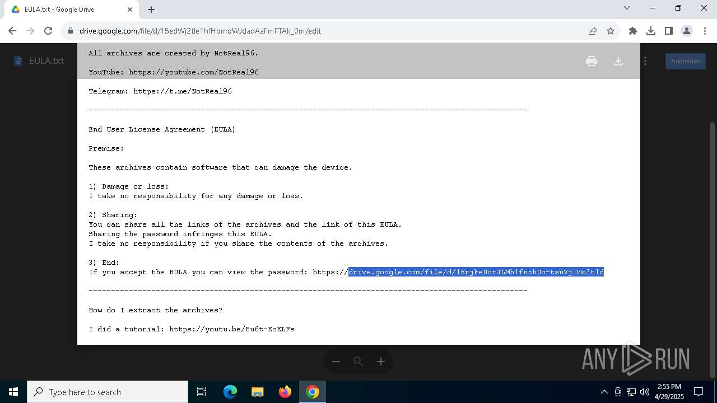The width and height of the screenshot is (717, 403).
Task: Open the notification center icon
Action: [x=699, y=392]
